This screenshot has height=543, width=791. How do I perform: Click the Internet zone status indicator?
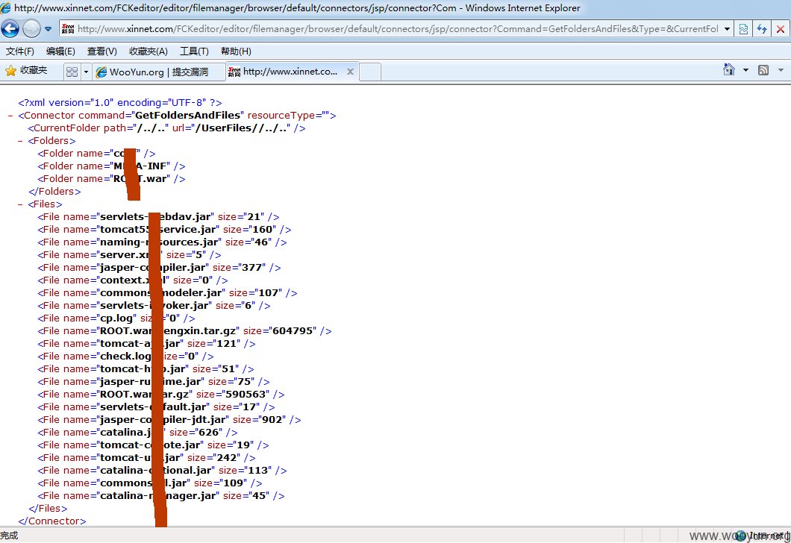pyautogui.click(x=760, y=536)
